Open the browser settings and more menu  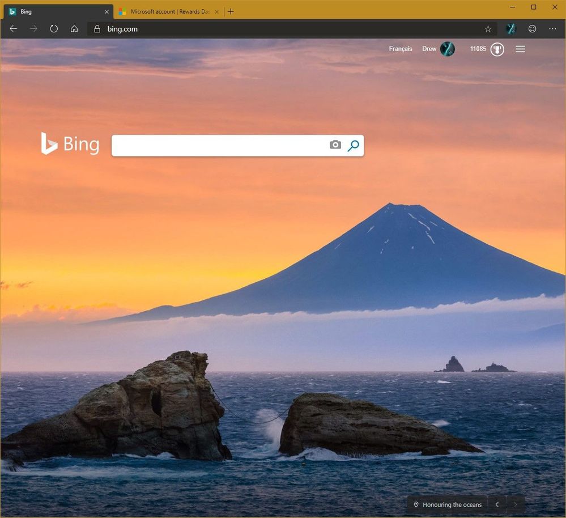[x=552, y=29]
